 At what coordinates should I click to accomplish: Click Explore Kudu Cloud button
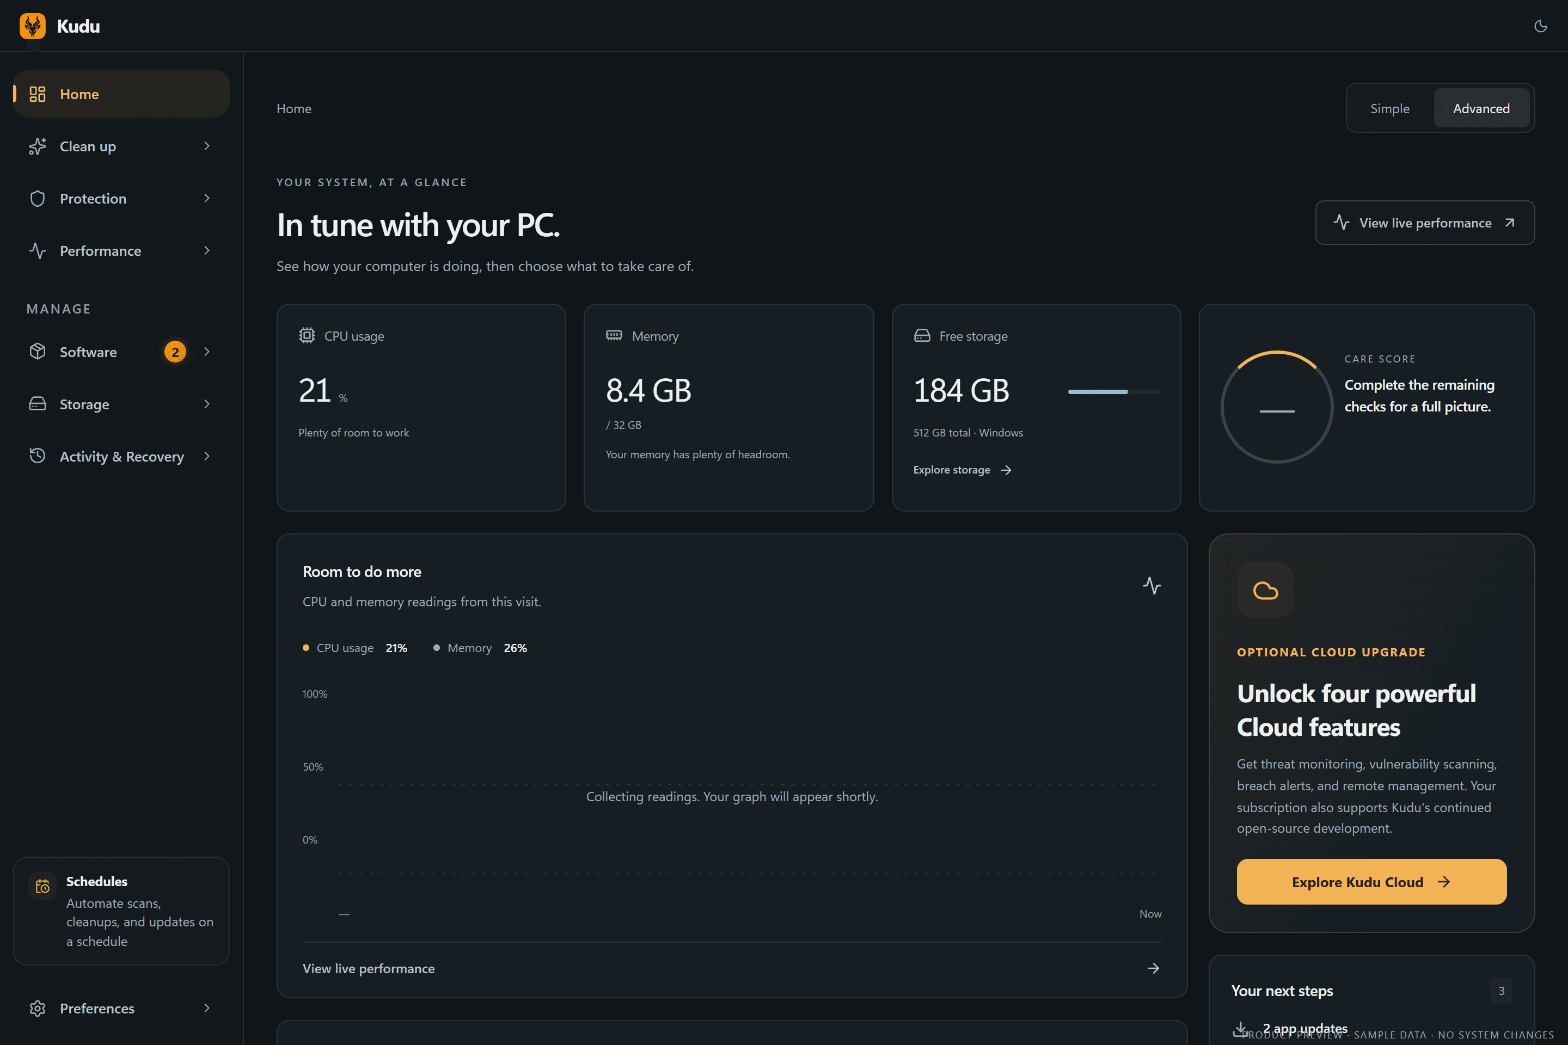tap(1371, 882)
